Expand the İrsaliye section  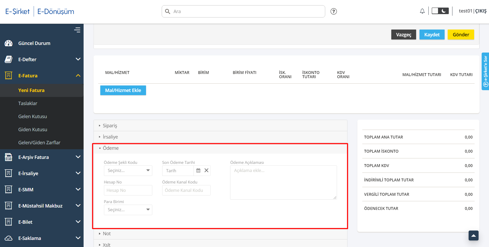pos(220,137)
